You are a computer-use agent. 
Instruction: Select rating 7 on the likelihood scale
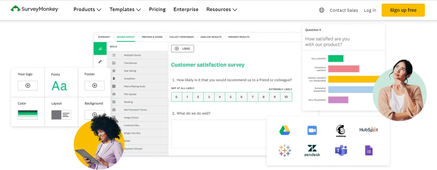pyautogui.click(x=253, y=97)
